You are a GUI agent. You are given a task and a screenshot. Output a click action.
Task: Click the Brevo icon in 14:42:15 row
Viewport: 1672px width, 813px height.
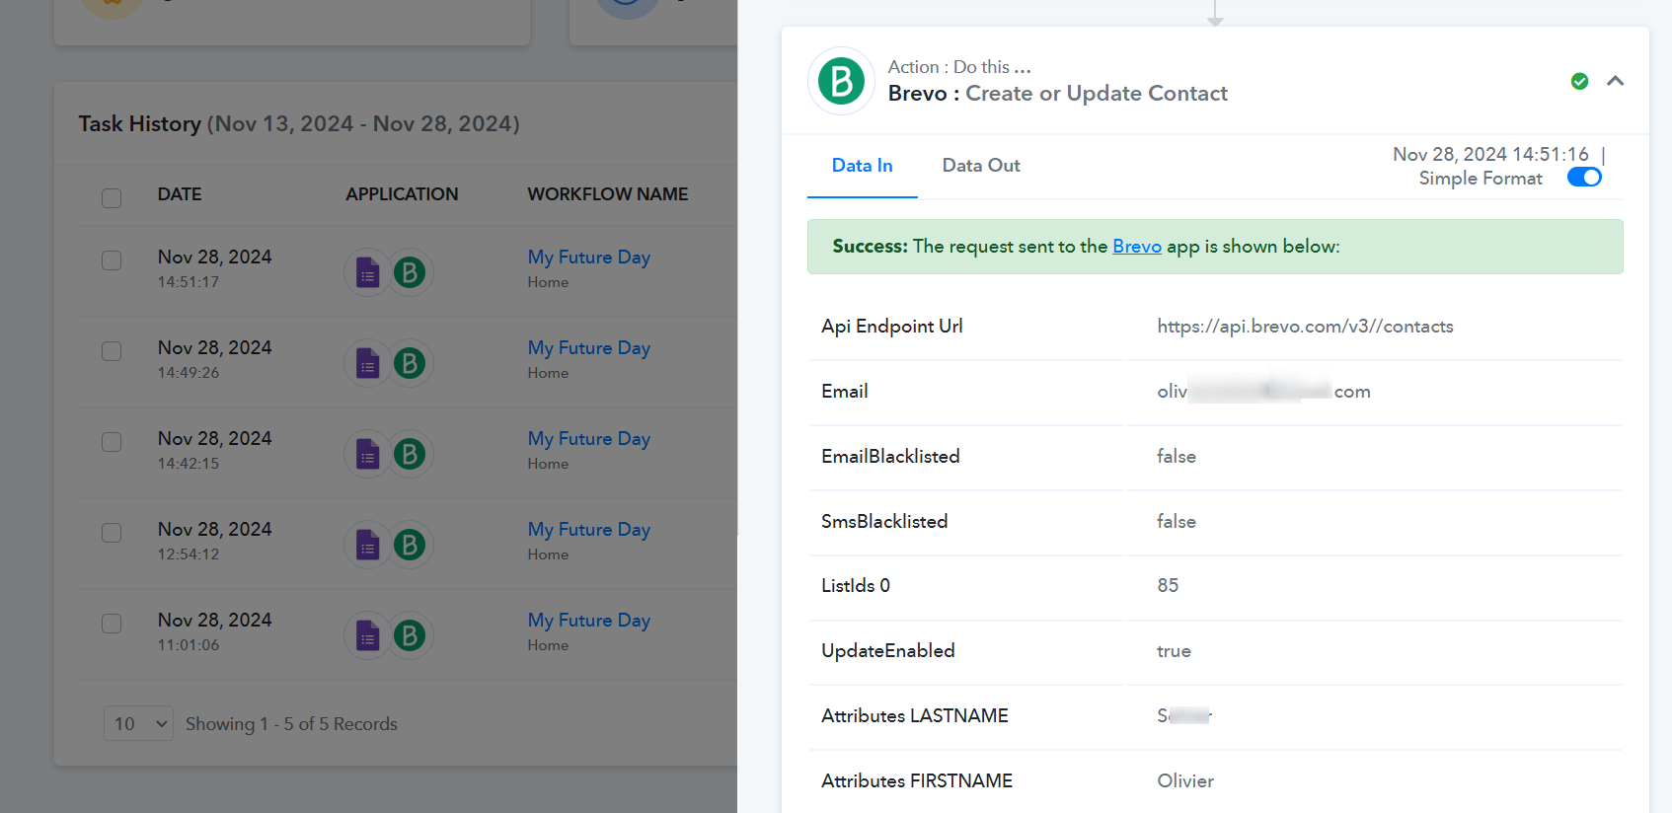(410, 454)
